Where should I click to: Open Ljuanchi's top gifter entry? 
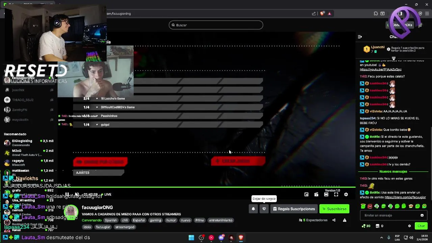[374, 49]
